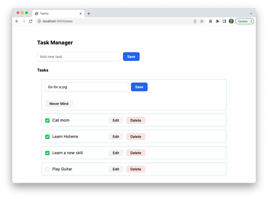Click the Learn a new skill label
This screenshot has width=268, height=199.
67,153
